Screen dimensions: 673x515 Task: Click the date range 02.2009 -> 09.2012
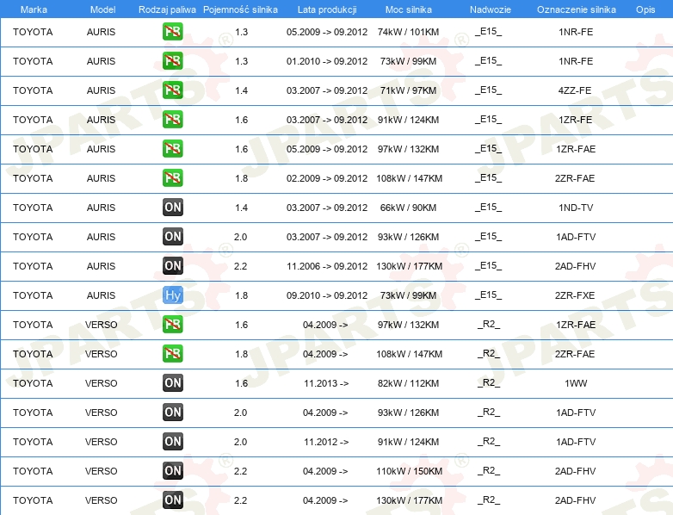pyautogui.click(x=327, y=178)
